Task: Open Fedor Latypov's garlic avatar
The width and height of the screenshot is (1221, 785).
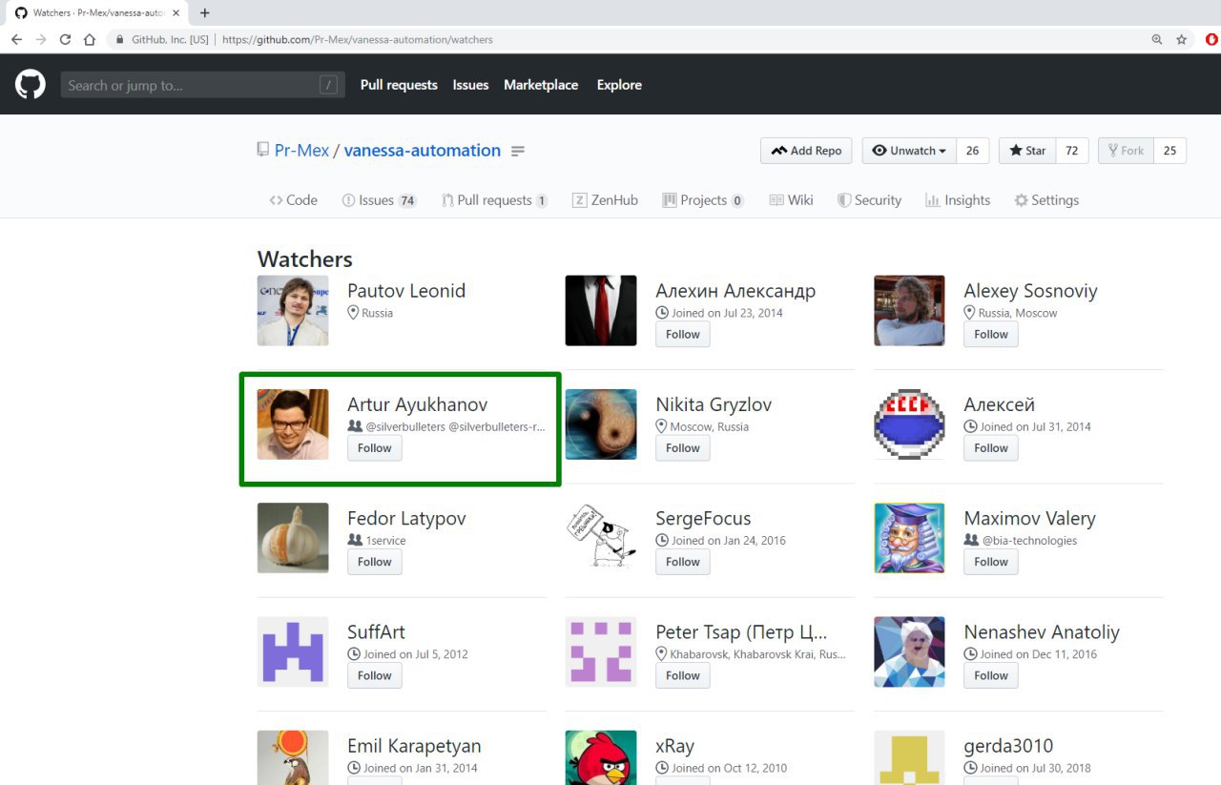Action: (x=293, y=538)
